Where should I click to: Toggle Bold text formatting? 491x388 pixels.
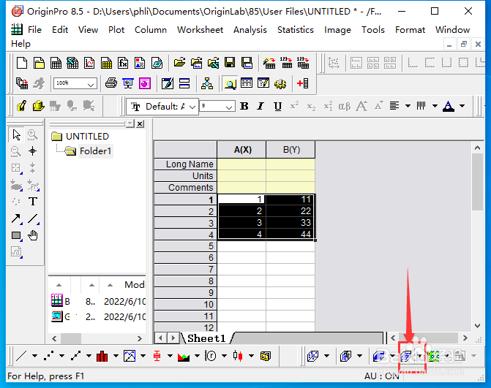[x=244, y=106]
